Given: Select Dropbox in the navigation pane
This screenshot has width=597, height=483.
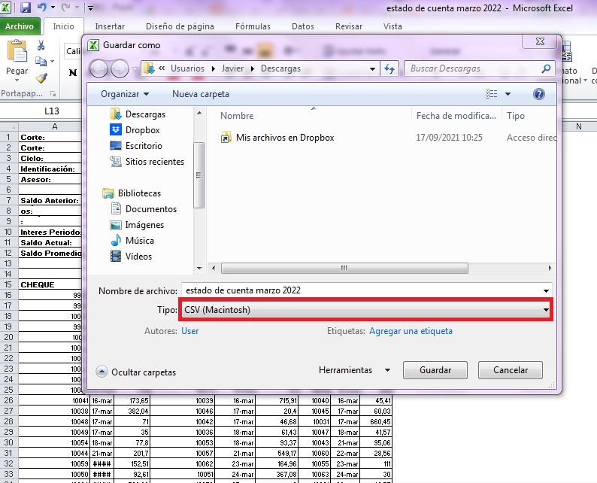Looking at the screenshot, I should [142, 130].
